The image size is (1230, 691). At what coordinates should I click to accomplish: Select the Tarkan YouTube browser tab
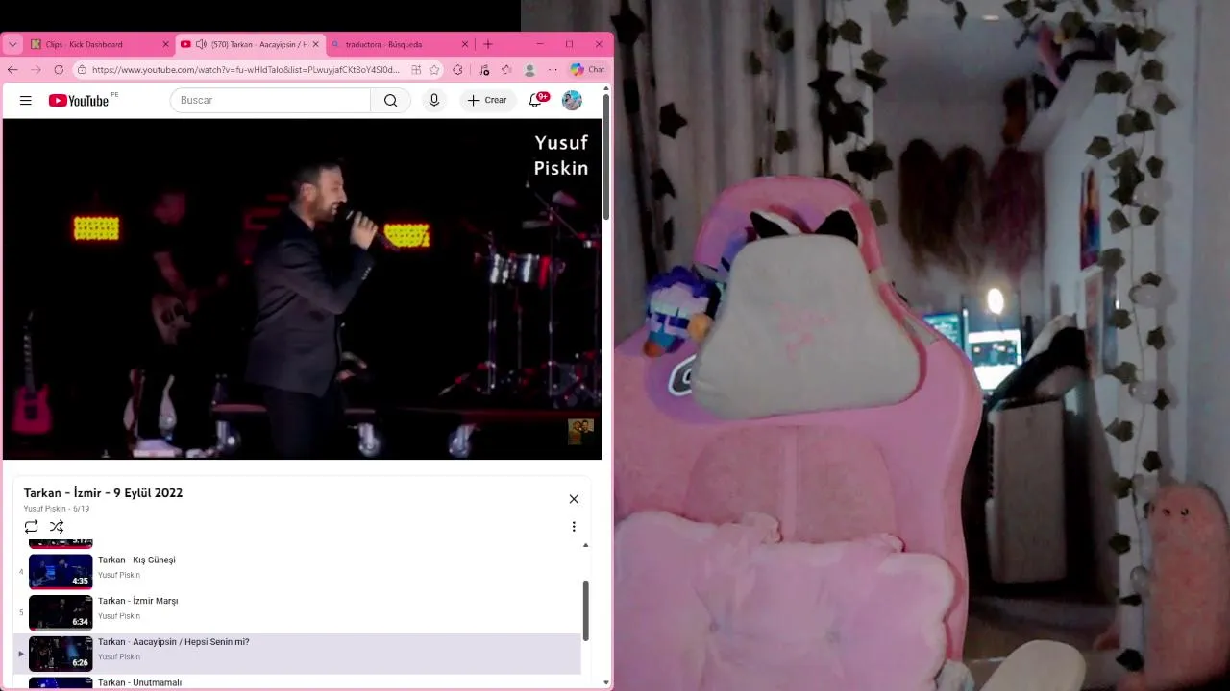pyautogui.click(x=250, y=44)
